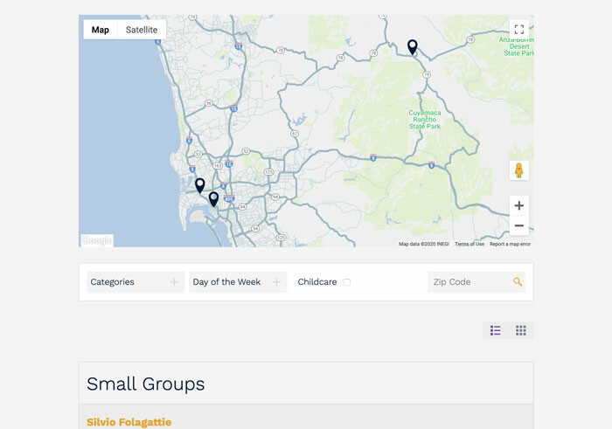Expand the Day of the Week filter
Image resolution: width=612 pixels, height=429 pixels.
[x=237, y=282]
